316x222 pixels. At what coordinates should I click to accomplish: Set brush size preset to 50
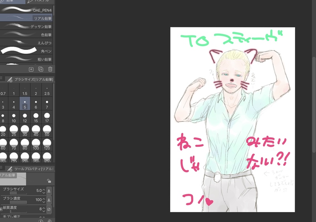(x=47, y=131)
